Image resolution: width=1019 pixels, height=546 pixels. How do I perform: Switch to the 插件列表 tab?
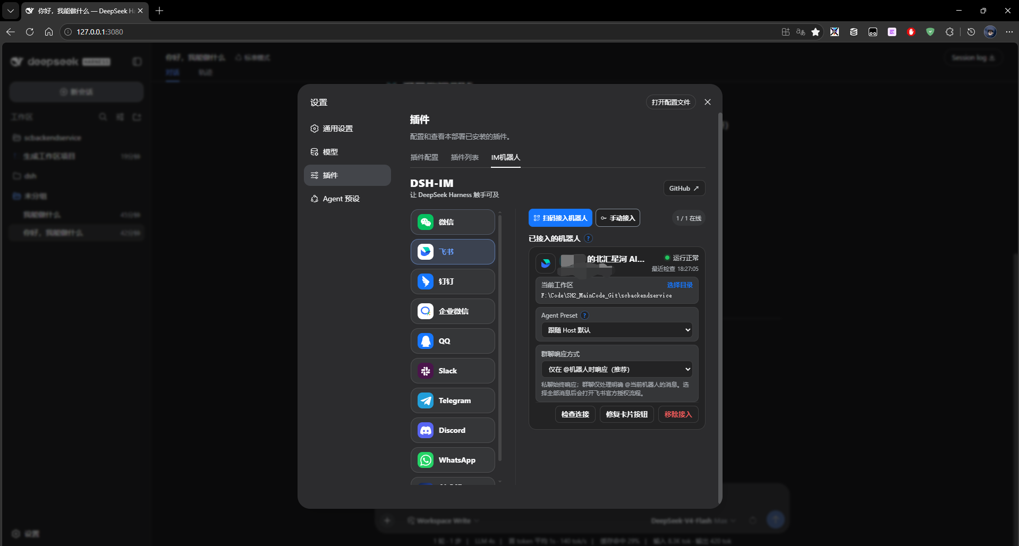pos(465,157)
